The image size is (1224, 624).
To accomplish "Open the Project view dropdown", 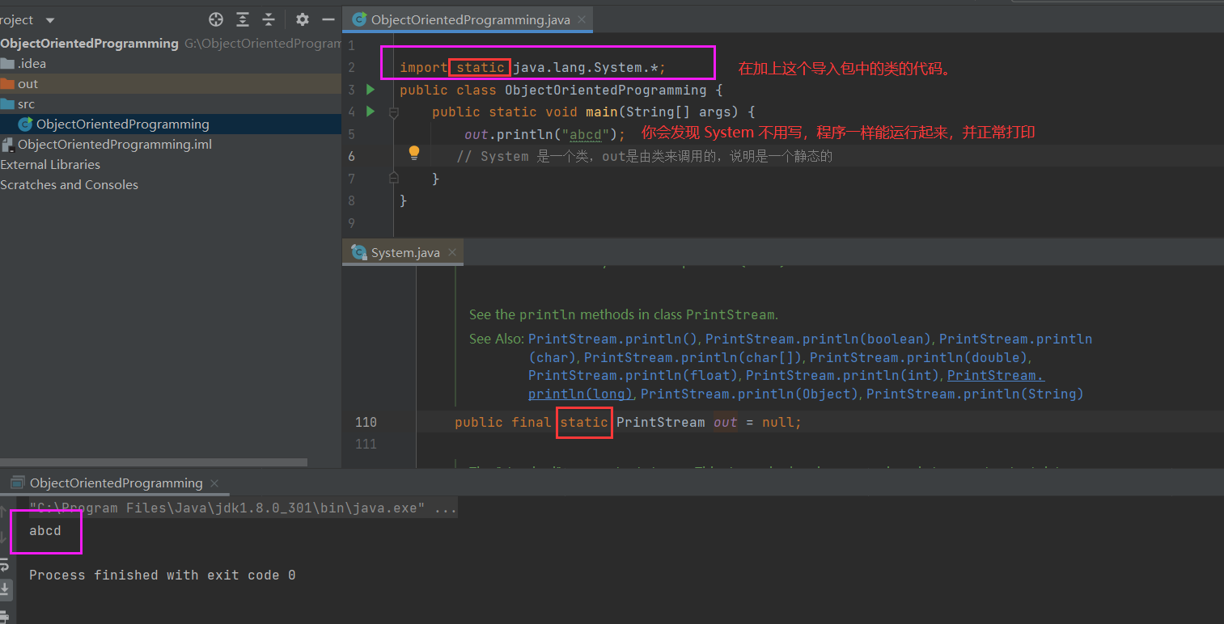I will pyautogui.click(x=50, y=19).
